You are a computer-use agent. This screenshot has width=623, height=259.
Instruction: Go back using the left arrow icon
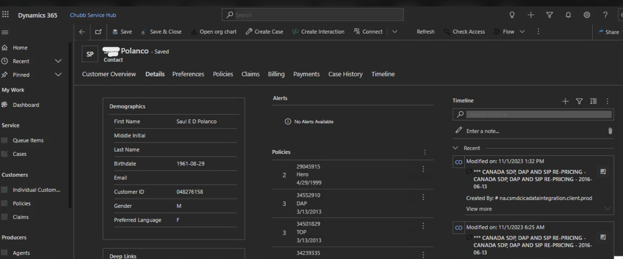(x=82, y=32)
